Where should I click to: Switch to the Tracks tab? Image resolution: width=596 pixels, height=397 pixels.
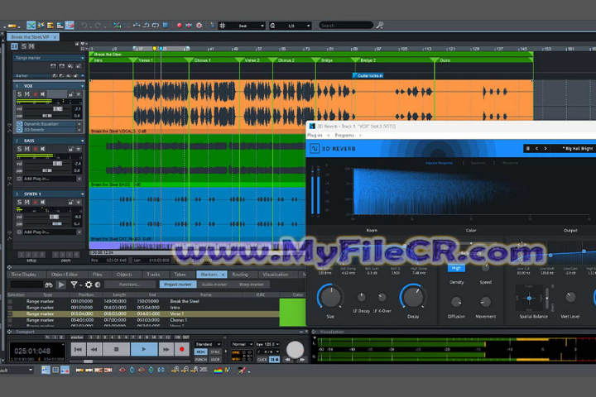(x=153, y=275)
